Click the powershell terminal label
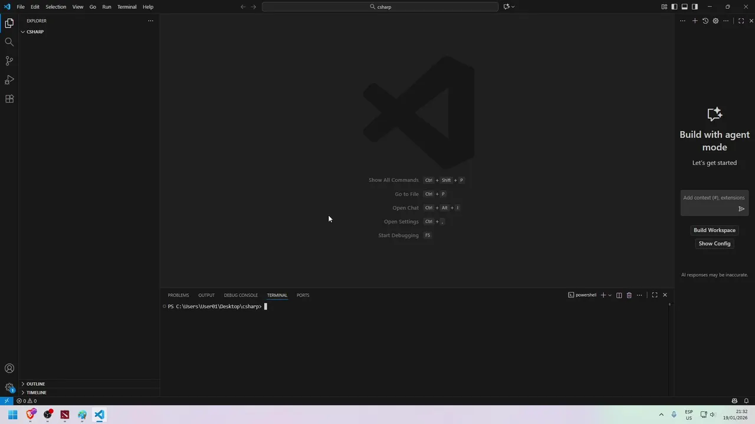Viewport: 755px width, 424px height. tap(582, 295)
